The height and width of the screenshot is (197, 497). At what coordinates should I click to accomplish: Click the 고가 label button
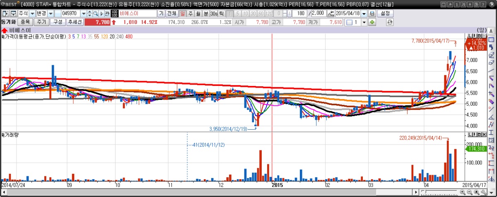point(276,22)
